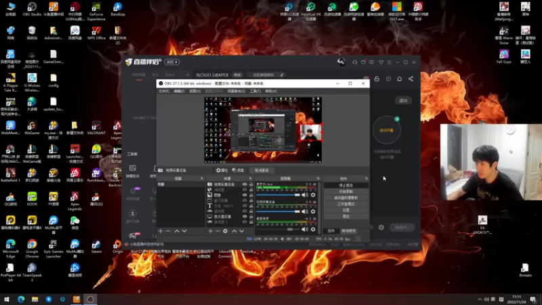This screenshot has width=542, height=305.
Task: Add a new scene with the Scenes plus icon
Action: coord(161,230)
